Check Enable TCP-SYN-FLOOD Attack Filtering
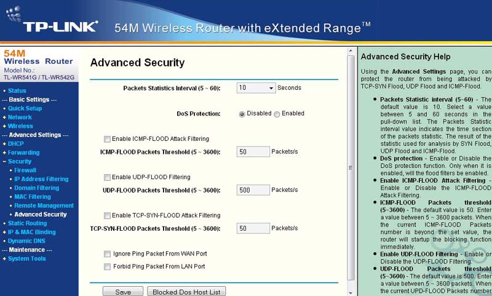Viewport: 492px width, 296px height. pos(107,215)
